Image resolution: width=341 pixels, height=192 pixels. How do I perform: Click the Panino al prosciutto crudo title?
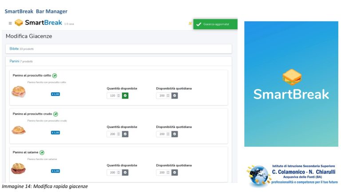[32, 114]
